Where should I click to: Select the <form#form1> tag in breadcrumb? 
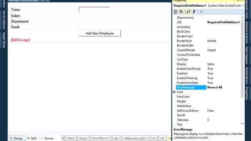(x=101, y=138)
